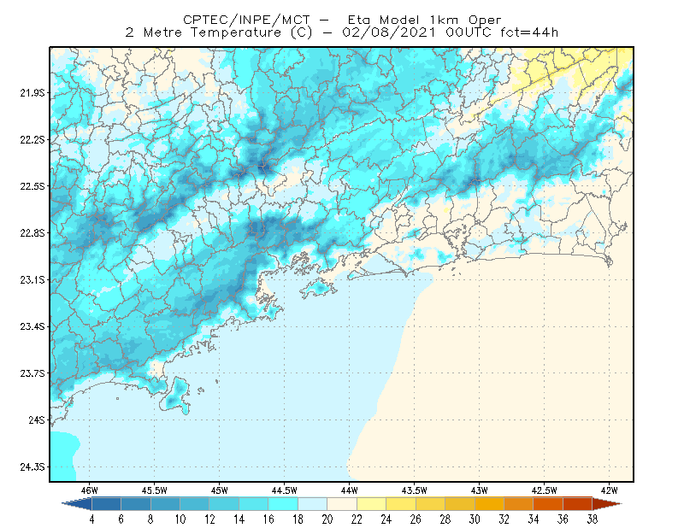Click the below-4 left arrow on colorbar
The width and height of the screenshot is (684, 528).
(x=77, y=504)
